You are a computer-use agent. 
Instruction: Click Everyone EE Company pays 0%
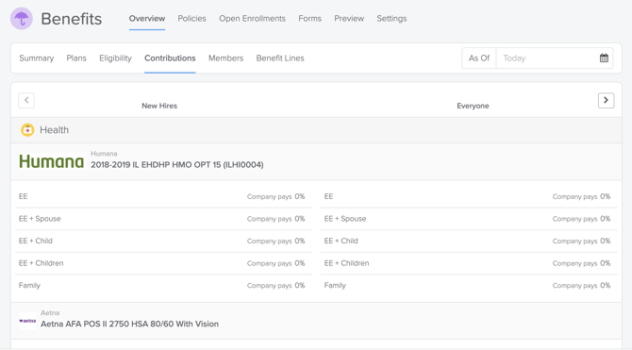click(x=582, y=196)
